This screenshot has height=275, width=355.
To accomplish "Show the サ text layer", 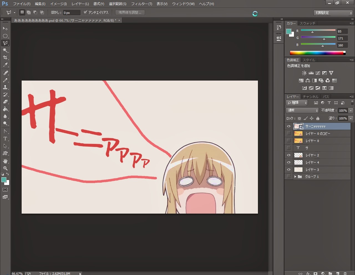I will (289, 148).
